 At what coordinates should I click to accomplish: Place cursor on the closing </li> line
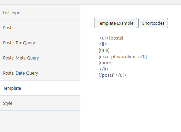104,69
